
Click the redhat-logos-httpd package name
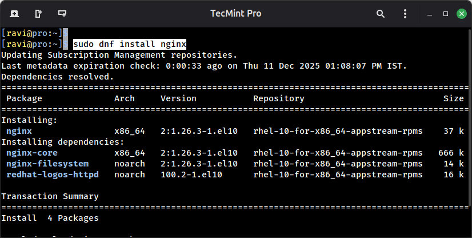pyautogui.click(x=53, y=174)
